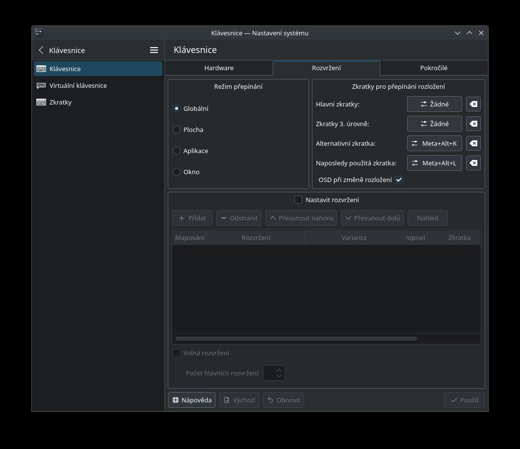
Task: Set the Hlavní zkratky shortcut button
Action: [x=434, y=104]
